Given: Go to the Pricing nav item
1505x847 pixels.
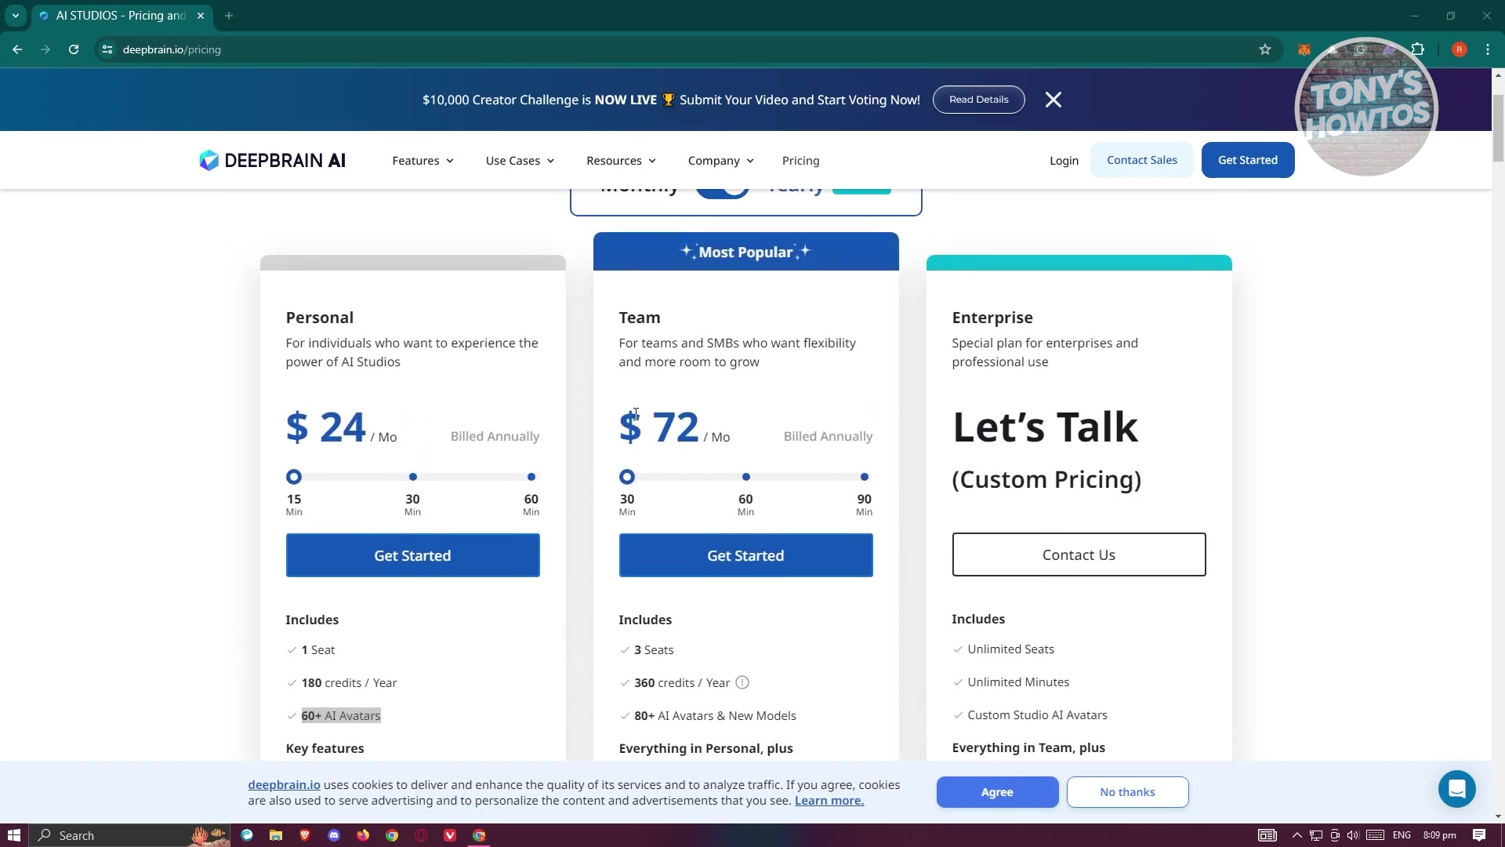Looking at the screenshot, I should pyautogui.click(x=800, y=160).
